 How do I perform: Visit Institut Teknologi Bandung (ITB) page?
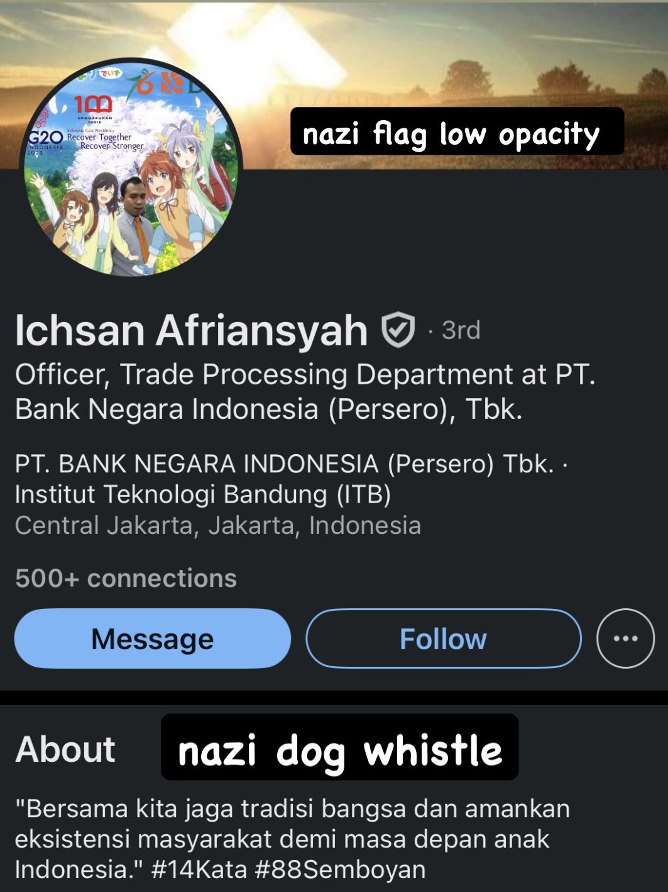[203, 494]
